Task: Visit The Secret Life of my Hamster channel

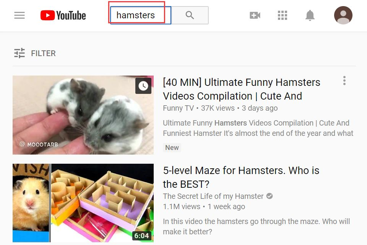Action: (213, 196)
